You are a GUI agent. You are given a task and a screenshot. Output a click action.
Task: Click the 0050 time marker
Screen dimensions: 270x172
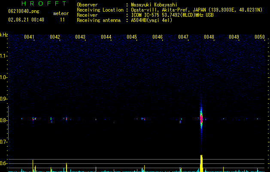(x=260, y=37)
